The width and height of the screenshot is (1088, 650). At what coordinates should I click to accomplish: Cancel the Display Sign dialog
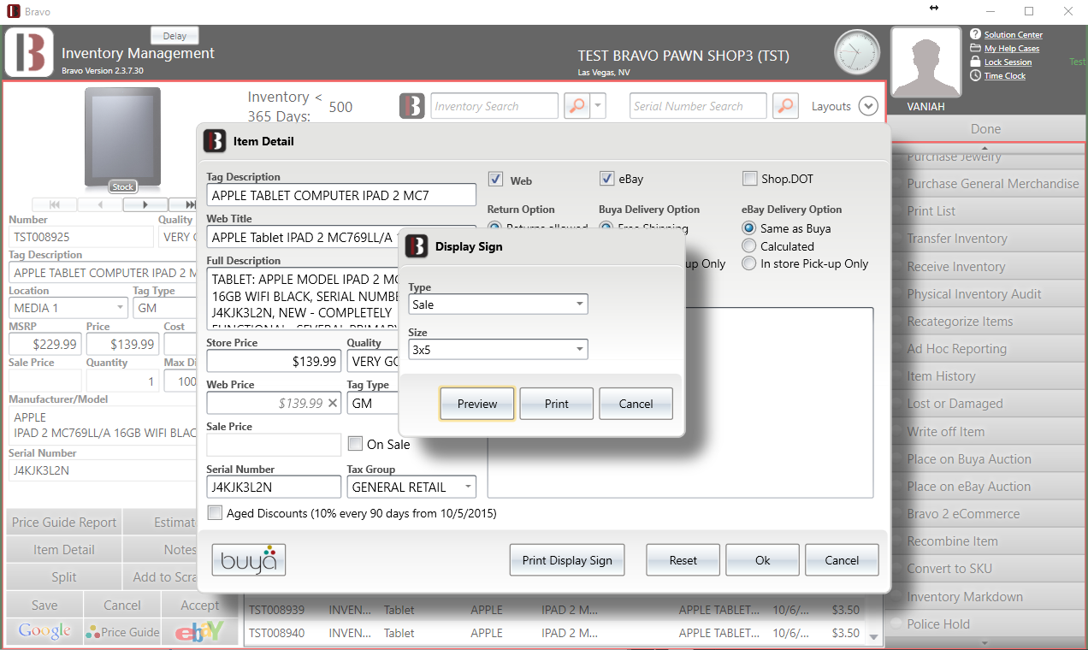tap(636, 404)
